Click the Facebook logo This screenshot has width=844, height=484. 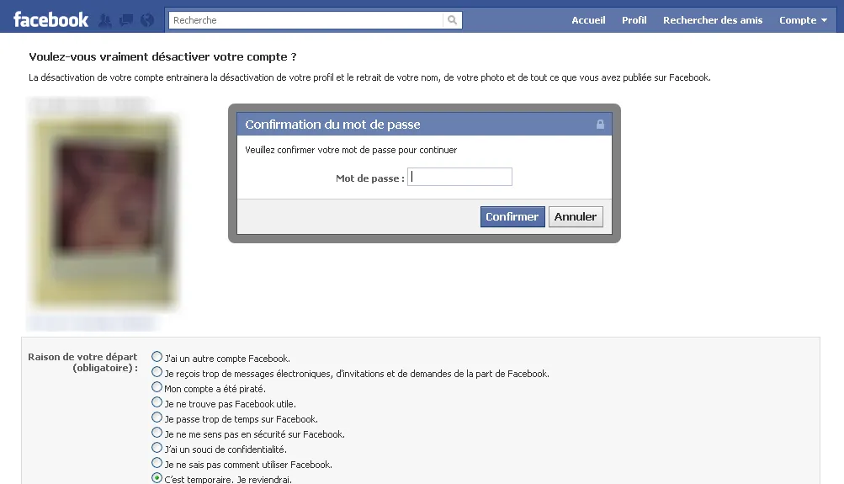50,20
